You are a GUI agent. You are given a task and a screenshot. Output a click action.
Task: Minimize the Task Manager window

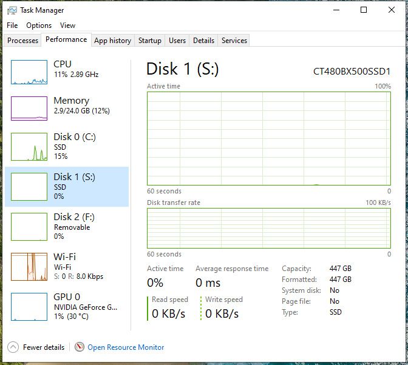(336, 10)
